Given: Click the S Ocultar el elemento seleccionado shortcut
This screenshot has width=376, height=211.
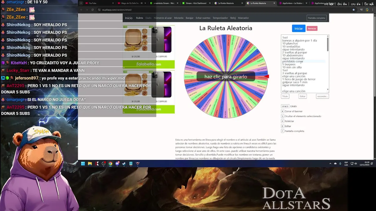Looking at the screenshot, I should (x=283, y=116).
